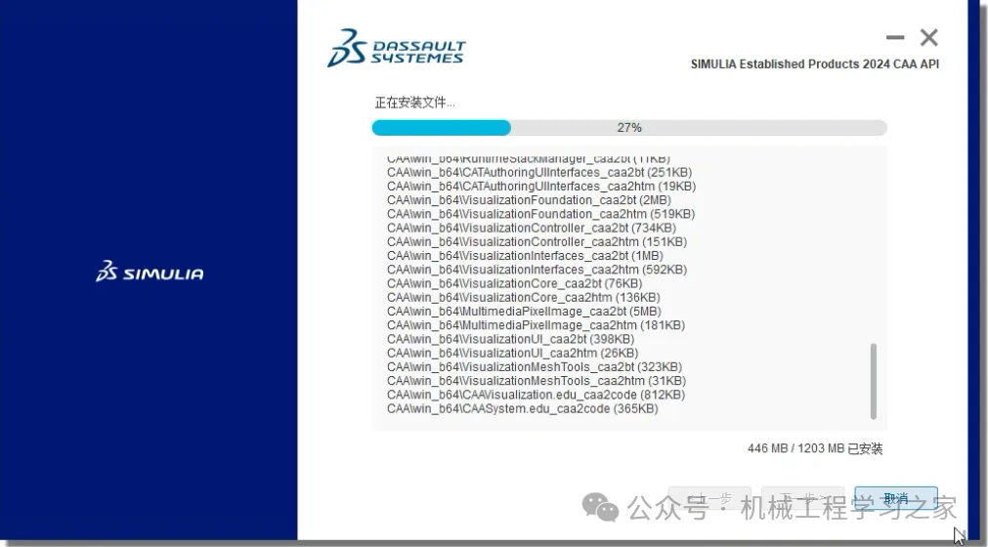Select the CAASystem.edu_caa2code (365KB) line
988x547 pixels.
tap(523, 408)
